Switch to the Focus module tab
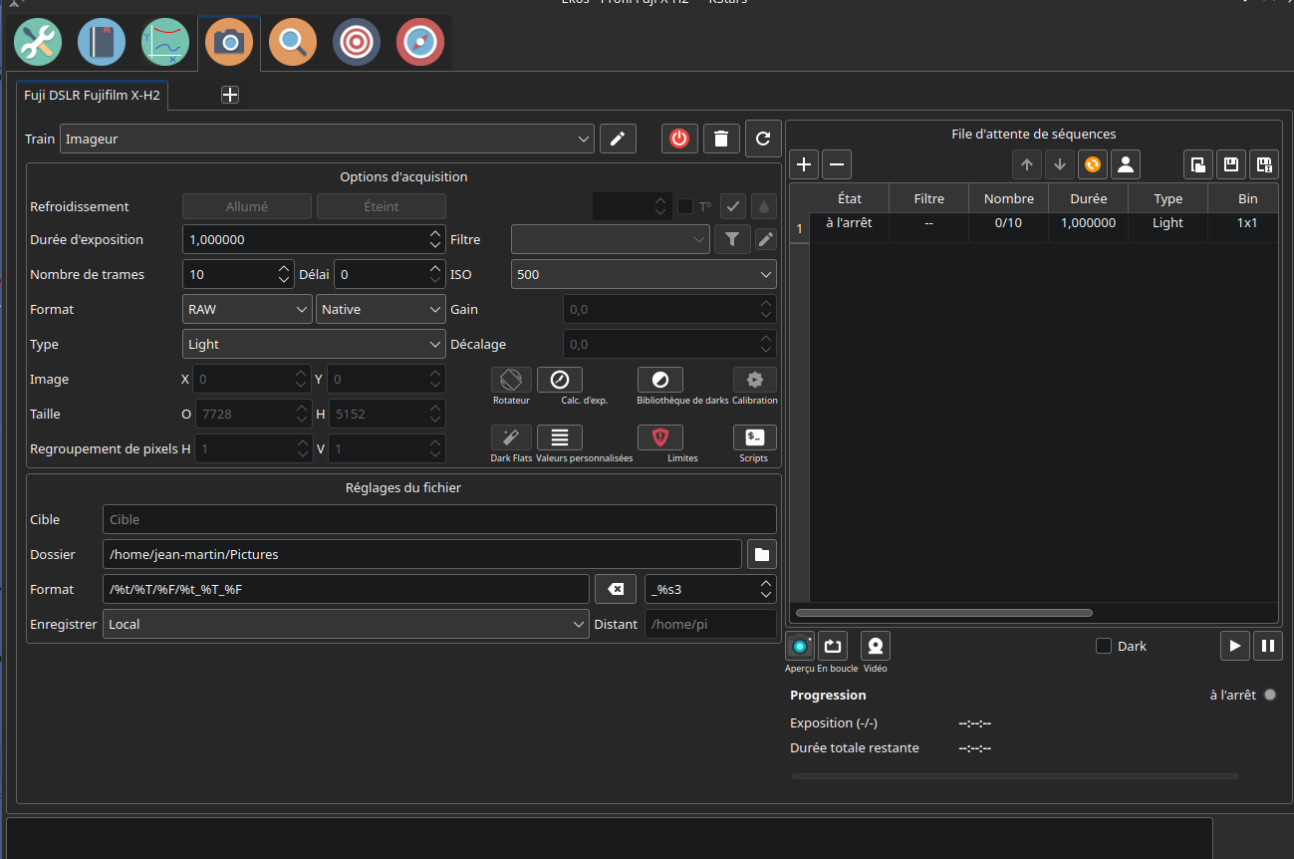This screenshot has height=859, width=1294. pyautogui.click(x=293, y=42)
